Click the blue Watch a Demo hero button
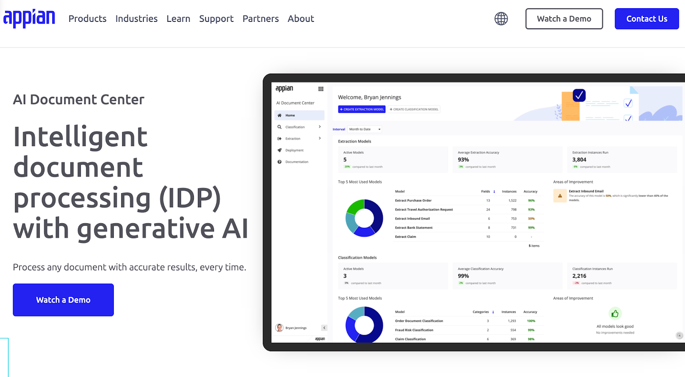Image resolution: width=685 pixels, height=377 pixels. 63,300
